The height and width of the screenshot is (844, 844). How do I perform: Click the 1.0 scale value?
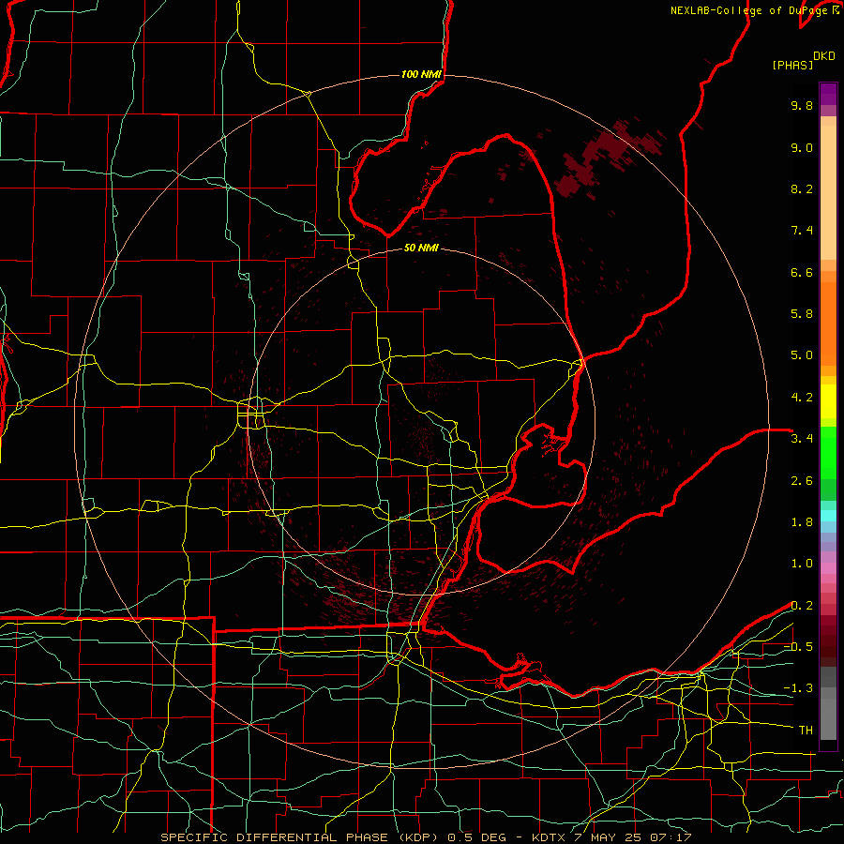[802, 564]
